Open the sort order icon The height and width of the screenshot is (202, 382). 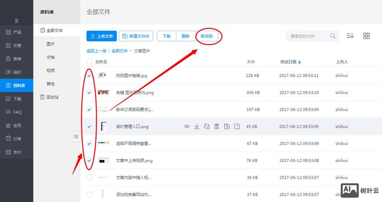(350, 36)
